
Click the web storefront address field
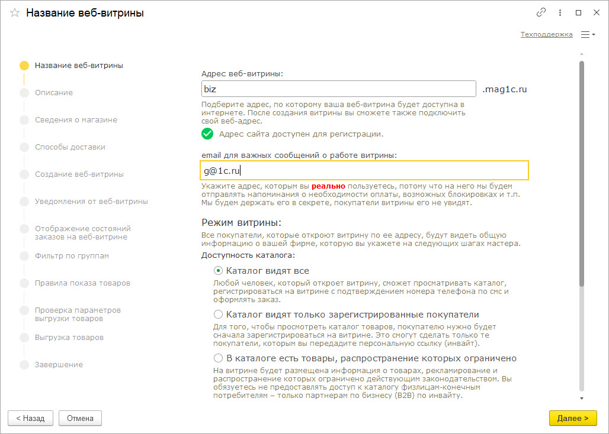[x=338, y=89]
